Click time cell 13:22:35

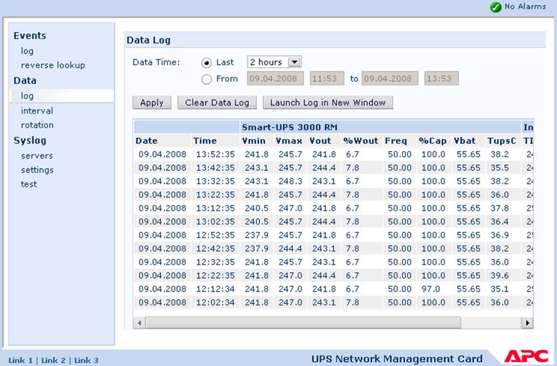(x=215, y=195)
